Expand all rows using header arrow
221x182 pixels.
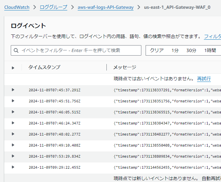(x=13, y=68)
